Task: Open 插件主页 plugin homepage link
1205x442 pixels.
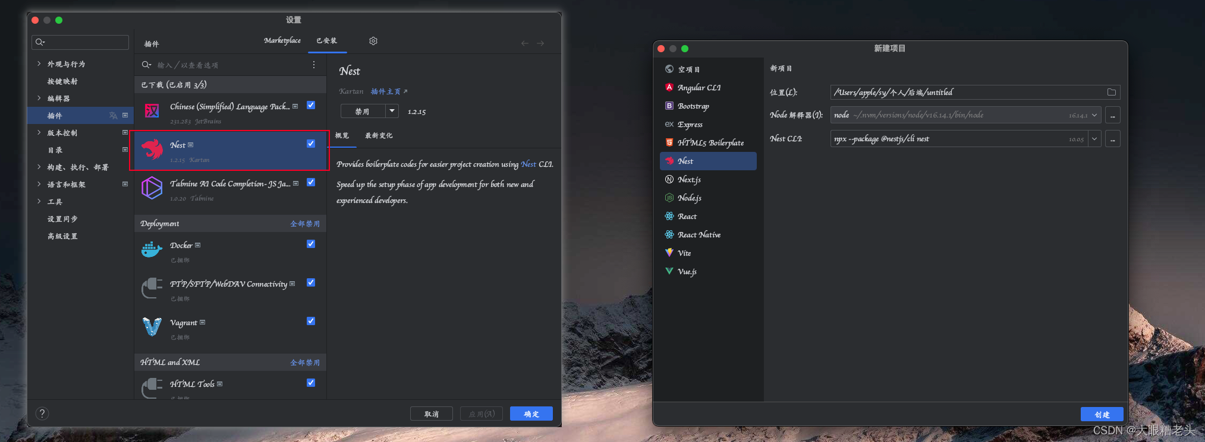Action: [x=389, y=91]
